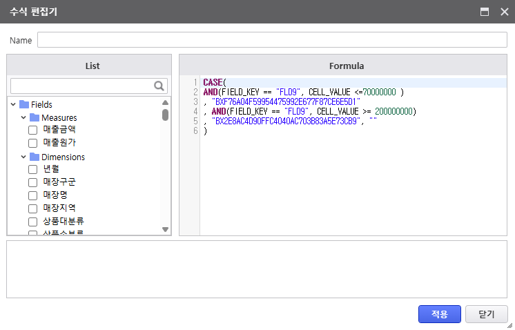Viewport: 515px width, 330px height.
Task: Focus the Name input field
Action: 272,40
